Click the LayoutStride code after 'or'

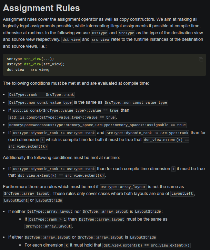49,201
